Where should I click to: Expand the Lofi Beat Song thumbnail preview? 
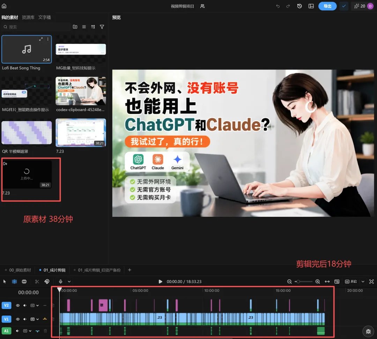tap(41, 39)
